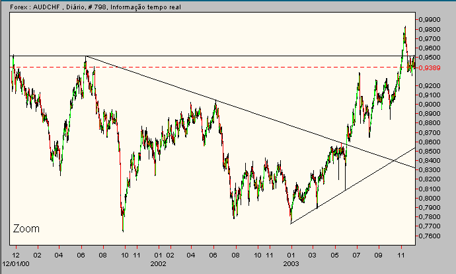Screen dimensions: 456x274
Task: Click the Zoom label in the chart
Action: point(26,229)
